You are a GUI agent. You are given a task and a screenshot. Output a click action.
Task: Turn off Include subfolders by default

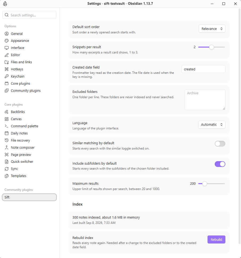[220, 164]
